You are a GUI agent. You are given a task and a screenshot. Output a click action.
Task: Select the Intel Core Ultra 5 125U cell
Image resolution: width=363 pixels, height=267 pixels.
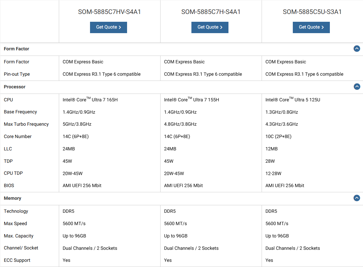pyautogui.click(x=293, y=99)
